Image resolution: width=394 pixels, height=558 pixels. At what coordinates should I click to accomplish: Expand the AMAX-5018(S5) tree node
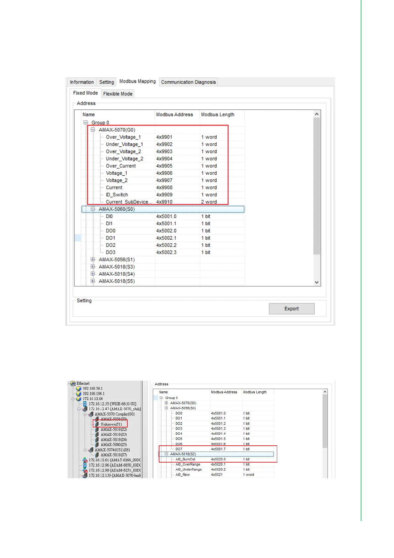click(93, 281)
